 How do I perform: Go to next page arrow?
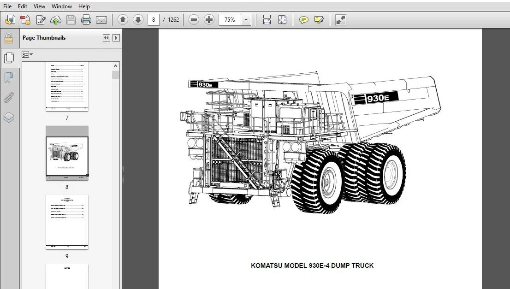pyautogui.click(x=138, y=20)
